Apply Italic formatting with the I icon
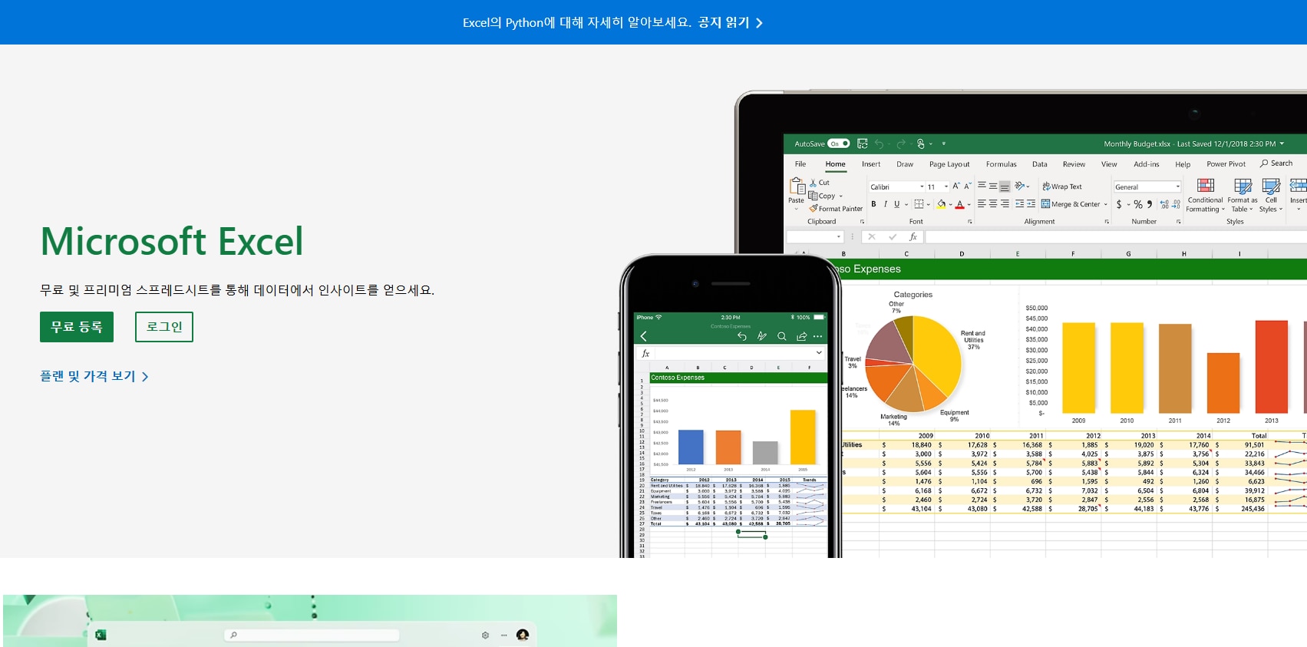Screen dimensions: 1307x647 (x=885, y=204)
